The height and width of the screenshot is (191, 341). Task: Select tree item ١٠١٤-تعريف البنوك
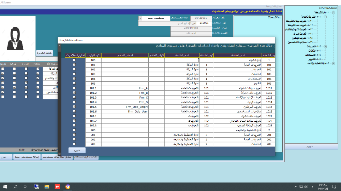[303, 34]
